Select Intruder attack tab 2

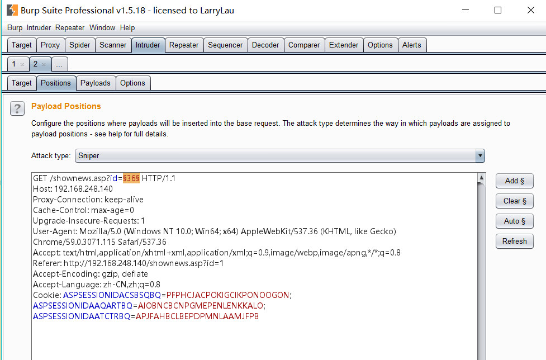[x=36, y=64]
